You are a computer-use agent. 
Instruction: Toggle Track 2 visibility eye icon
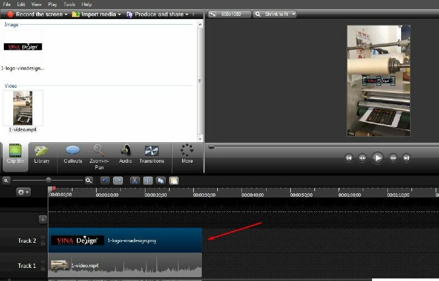[43, 237]
